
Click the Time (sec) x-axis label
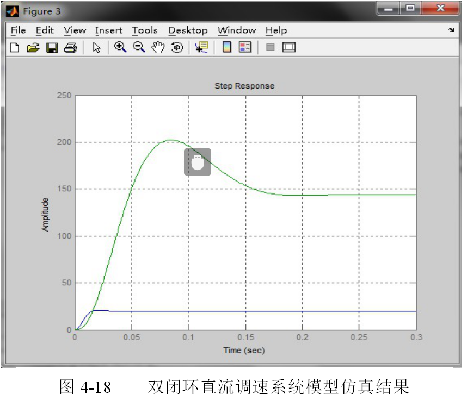244,351
